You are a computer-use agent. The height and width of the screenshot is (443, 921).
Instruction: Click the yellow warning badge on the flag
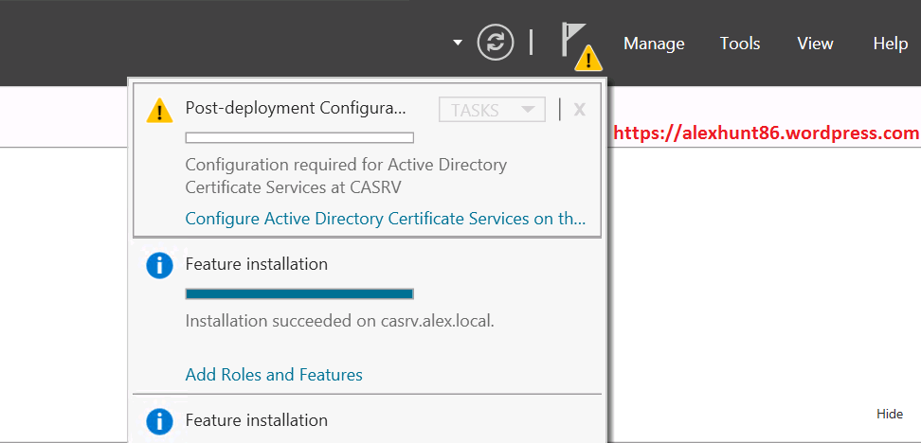[589, 59]
